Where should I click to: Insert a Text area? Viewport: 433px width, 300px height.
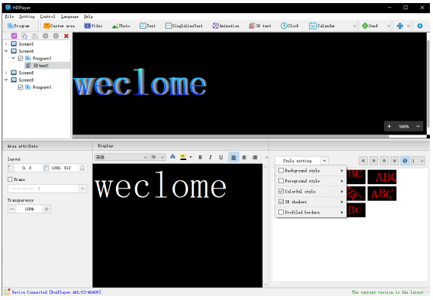(148, 26)
